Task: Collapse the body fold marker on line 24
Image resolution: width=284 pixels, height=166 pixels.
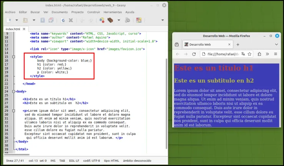Action: point(13,91)
